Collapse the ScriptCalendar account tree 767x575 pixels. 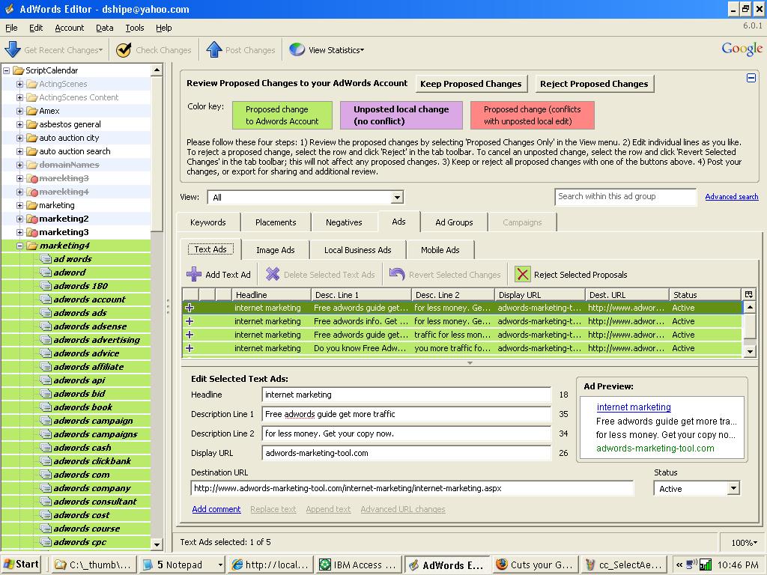tap(6, 70)
